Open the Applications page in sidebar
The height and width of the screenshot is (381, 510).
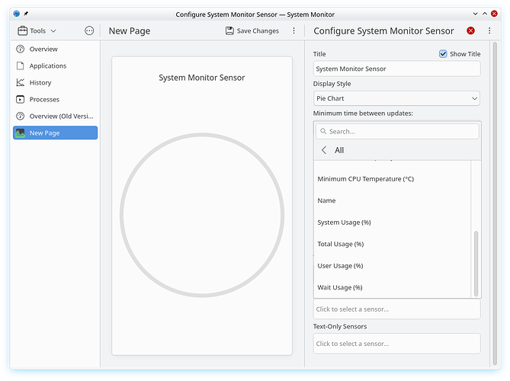(47, 66)
